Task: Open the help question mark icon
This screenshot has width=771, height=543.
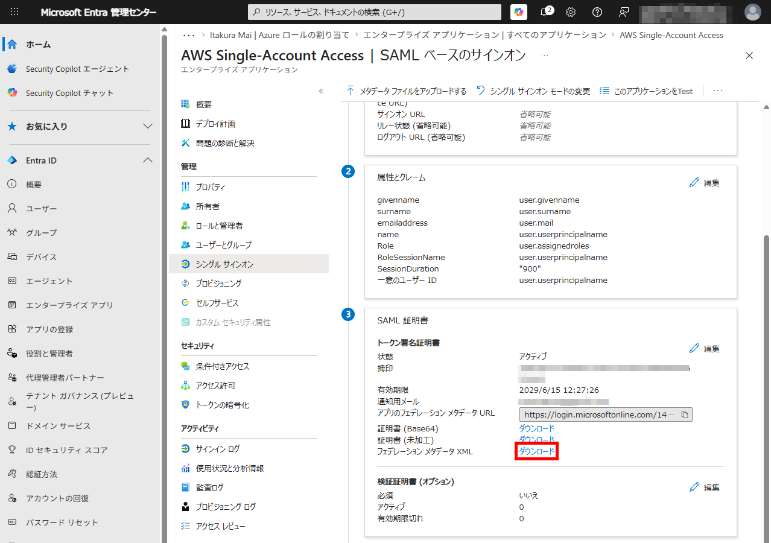Action: 597,12
